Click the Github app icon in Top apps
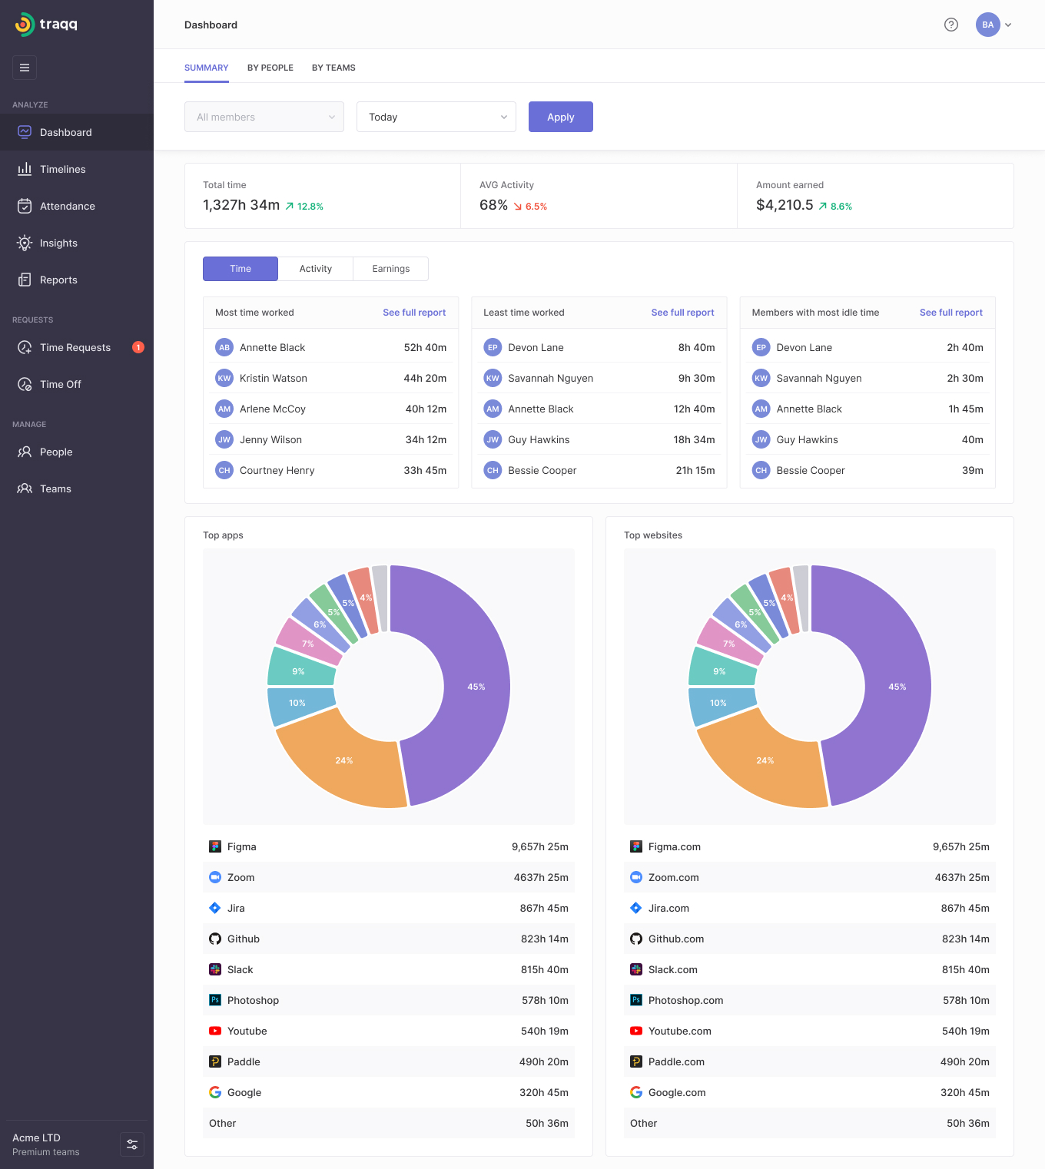This screenshot has height=1169, width=1045. (x=215, y=939)
